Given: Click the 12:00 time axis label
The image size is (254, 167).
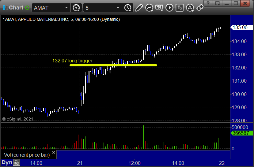Looking at the screenshot, I should pyautogui.click(x=135, y=163).
